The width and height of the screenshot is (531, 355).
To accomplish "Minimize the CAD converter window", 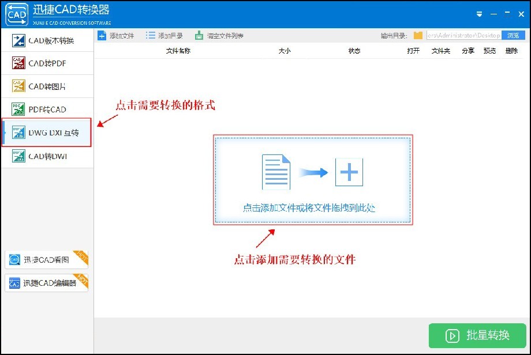I will 493,14.
